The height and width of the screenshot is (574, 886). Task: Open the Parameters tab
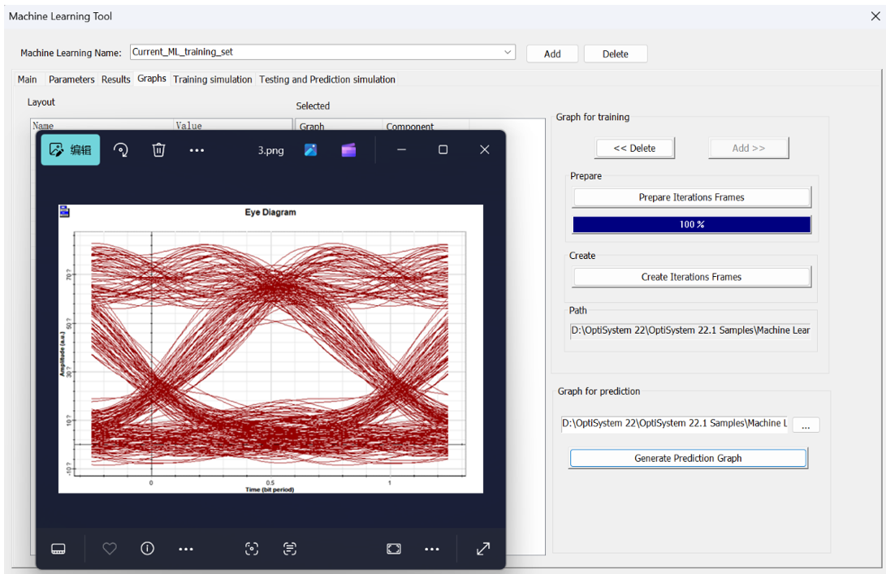[x=71, y=80]
